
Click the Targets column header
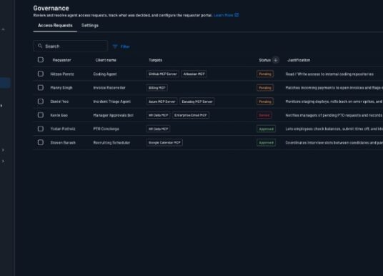[155, 60]
